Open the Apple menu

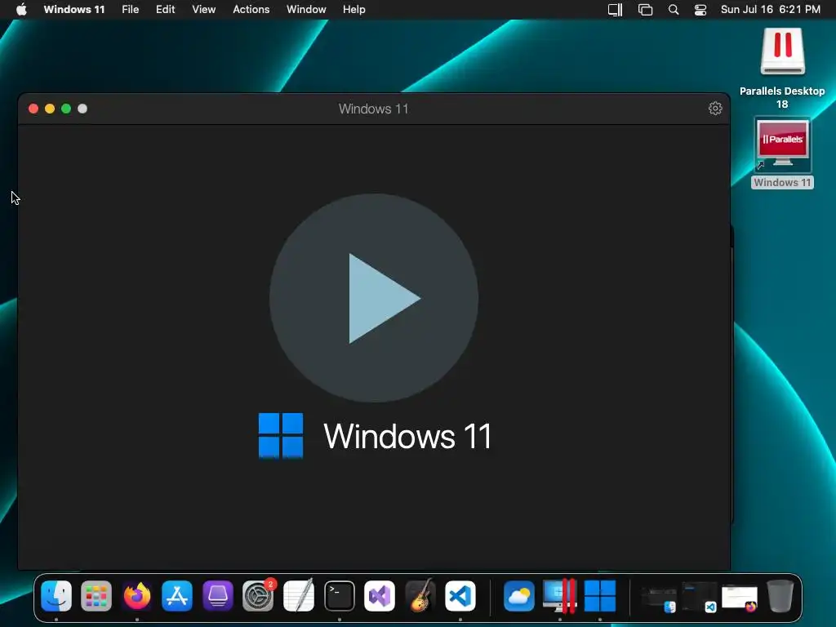(21, 10)
